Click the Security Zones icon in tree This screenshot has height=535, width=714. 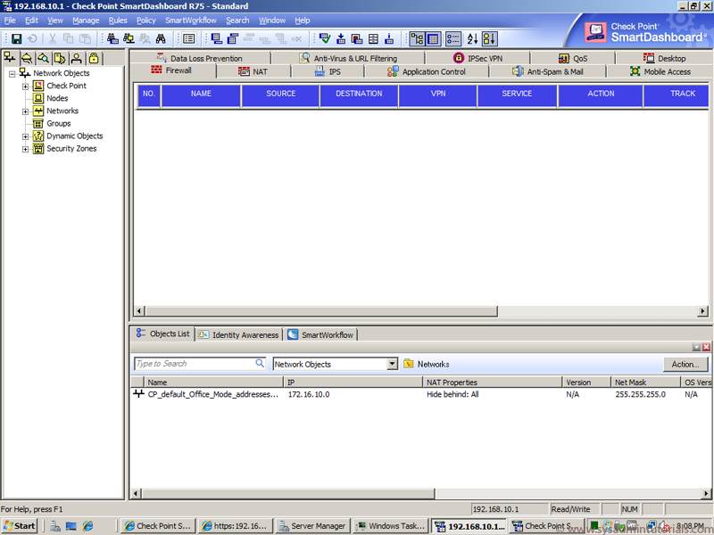click(38, 149)
